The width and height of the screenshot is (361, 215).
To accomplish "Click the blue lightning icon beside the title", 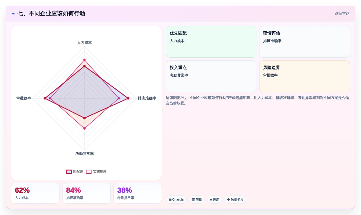I will tap(13, 14).
